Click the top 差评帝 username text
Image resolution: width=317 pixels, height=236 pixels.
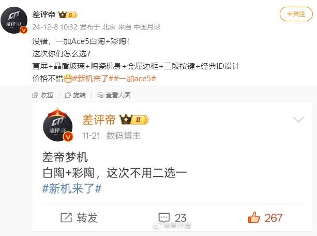pos(44,14)
